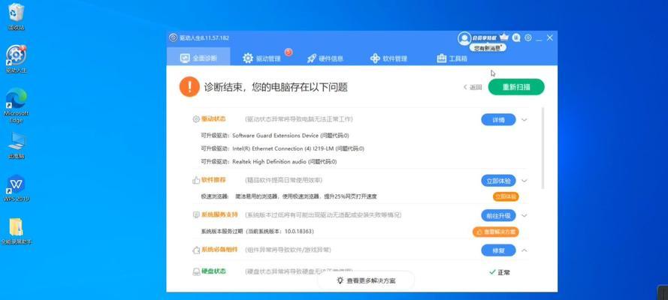Go to the 软件管理 tab
The image size is (668, 300).
pos(388,58)
